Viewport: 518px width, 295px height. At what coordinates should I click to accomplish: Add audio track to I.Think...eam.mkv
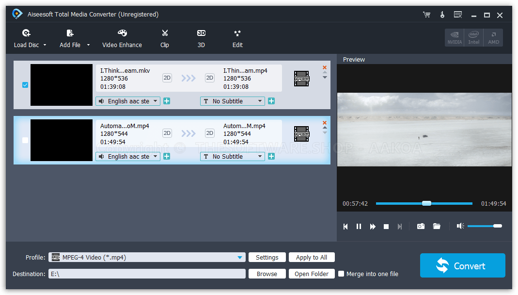167,101
